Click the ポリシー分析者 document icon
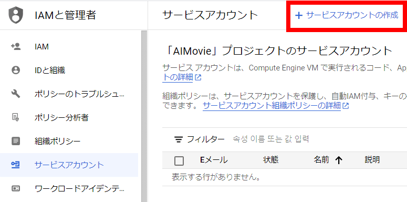Screen dimensions: 407x202 (x=16, y=117)
